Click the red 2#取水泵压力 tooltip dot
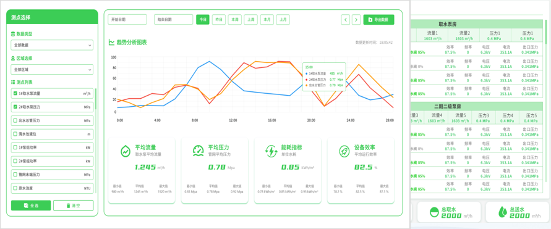 (x=307, y=79)
